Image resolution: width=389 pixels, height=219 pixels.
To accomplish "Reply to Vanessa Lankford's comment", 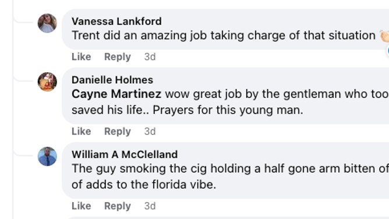I will pyautogui.click(x=118, y=57).
